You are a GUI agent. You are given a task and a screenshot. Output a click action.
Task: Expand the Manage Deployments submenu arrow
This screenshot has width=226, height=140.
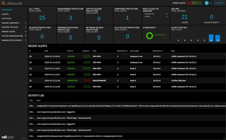coord(26,40)
